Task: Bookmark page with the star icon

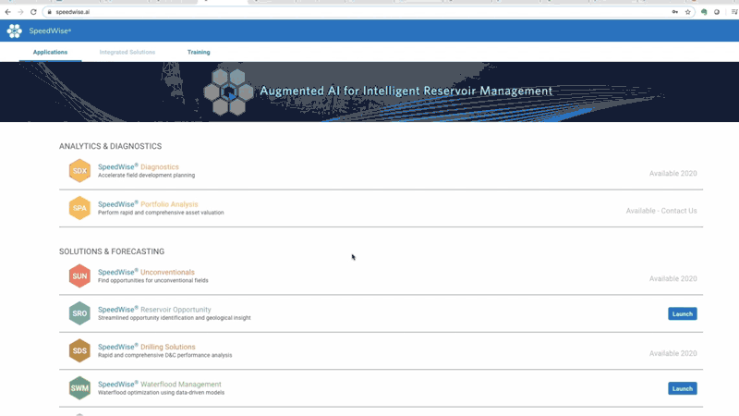Action: tap(687, 12)
